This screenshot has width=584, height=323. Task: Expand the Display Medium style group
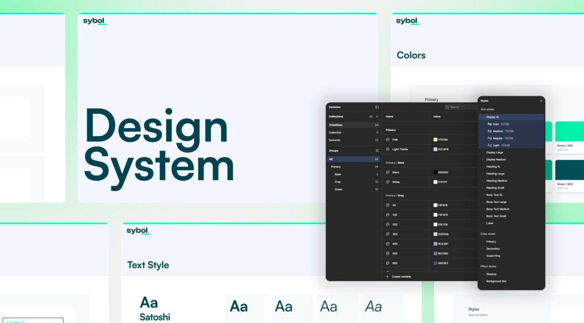(x=482, y=160)
